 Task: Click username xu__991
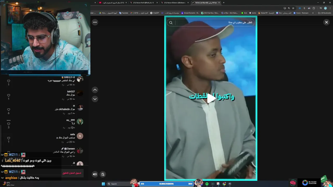point(71,120)
